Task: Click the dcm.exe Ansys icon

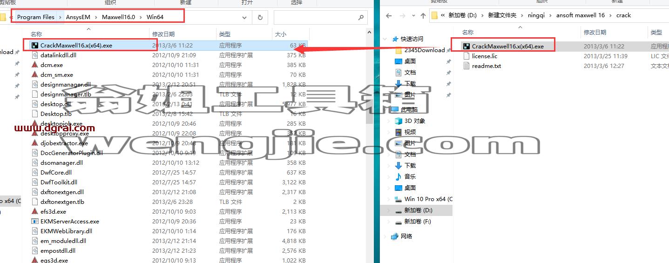Action: tap(35, 65)
